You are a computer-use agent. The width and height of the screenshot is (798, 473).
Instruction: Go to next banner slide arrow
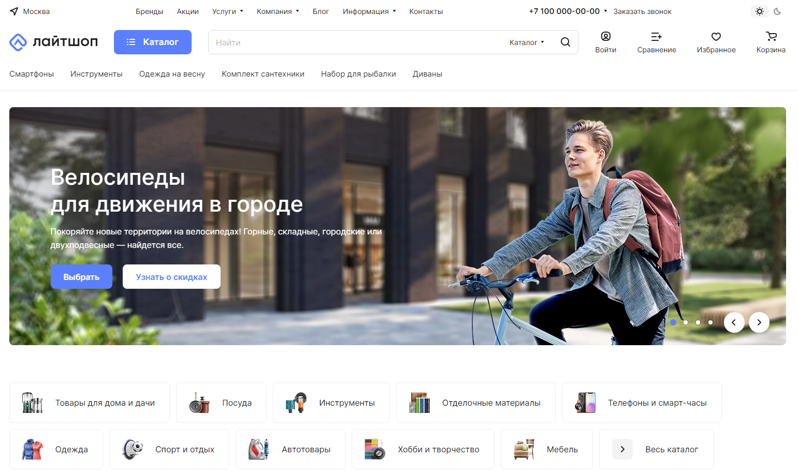pyautogui.click(x=759, y=322)
